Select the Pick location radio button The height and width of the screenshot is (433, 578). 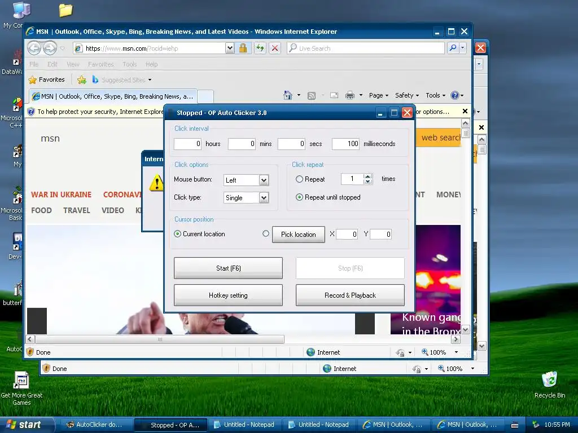pyautogui.click(x=266, y=233)
